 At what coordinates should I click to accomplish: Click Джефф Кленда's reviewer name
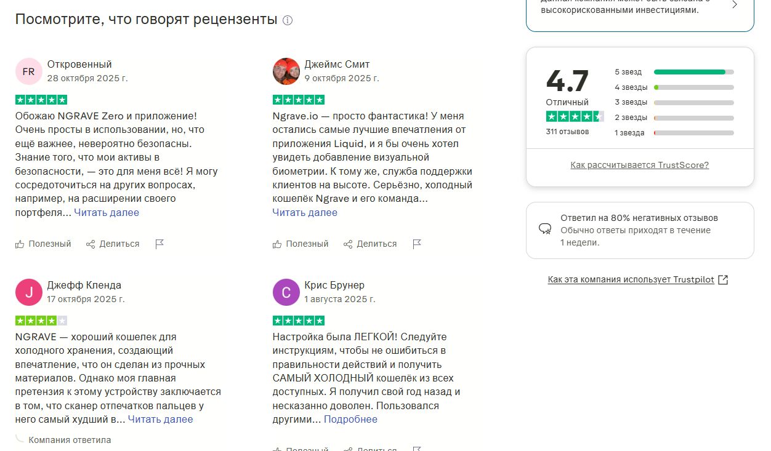tap(84, 285)
